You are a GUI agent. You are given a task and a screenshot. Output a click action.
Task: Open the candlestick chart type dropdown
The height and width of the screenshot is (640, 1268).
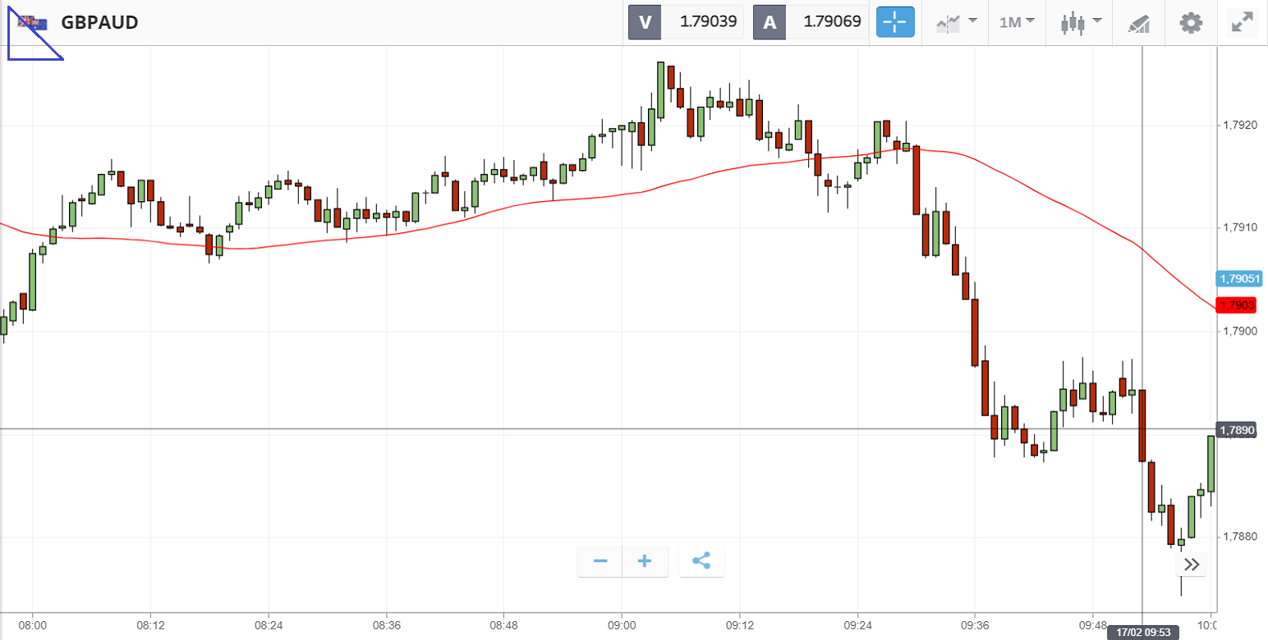1081,22
